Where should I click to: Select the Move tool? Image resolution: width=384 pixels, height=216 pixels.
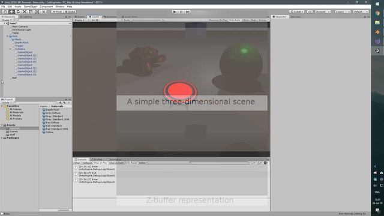(11, 11)
